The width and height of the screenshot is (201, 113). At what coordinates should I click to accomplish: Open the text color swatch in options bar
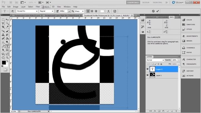(102, 11)
